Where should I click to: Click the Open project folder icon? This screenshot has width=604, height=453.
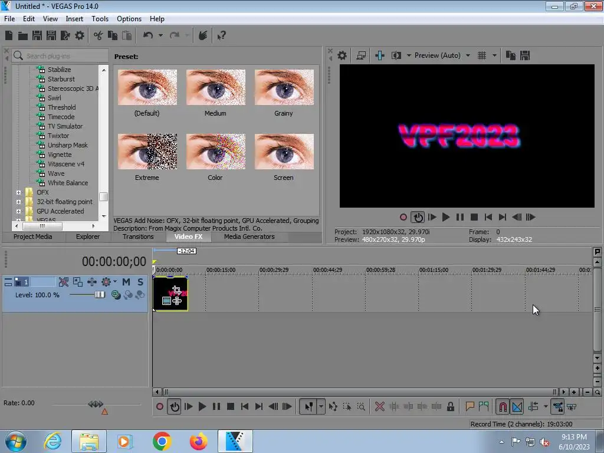pyautogui.click(x=23, y=36)
